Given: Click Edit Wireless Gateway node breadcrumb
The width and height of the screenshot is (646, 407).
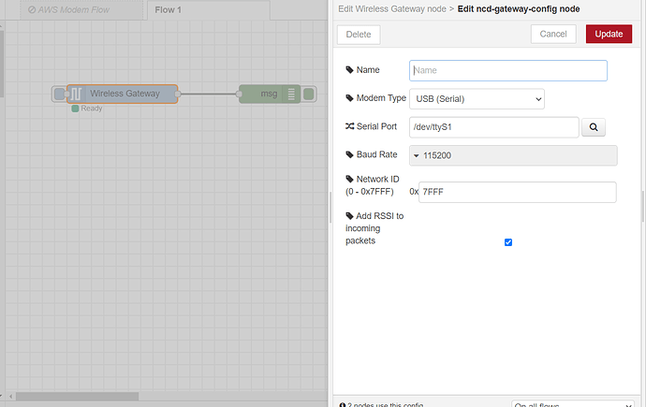Looking at the screenshot, I should (x=391, y=9).
